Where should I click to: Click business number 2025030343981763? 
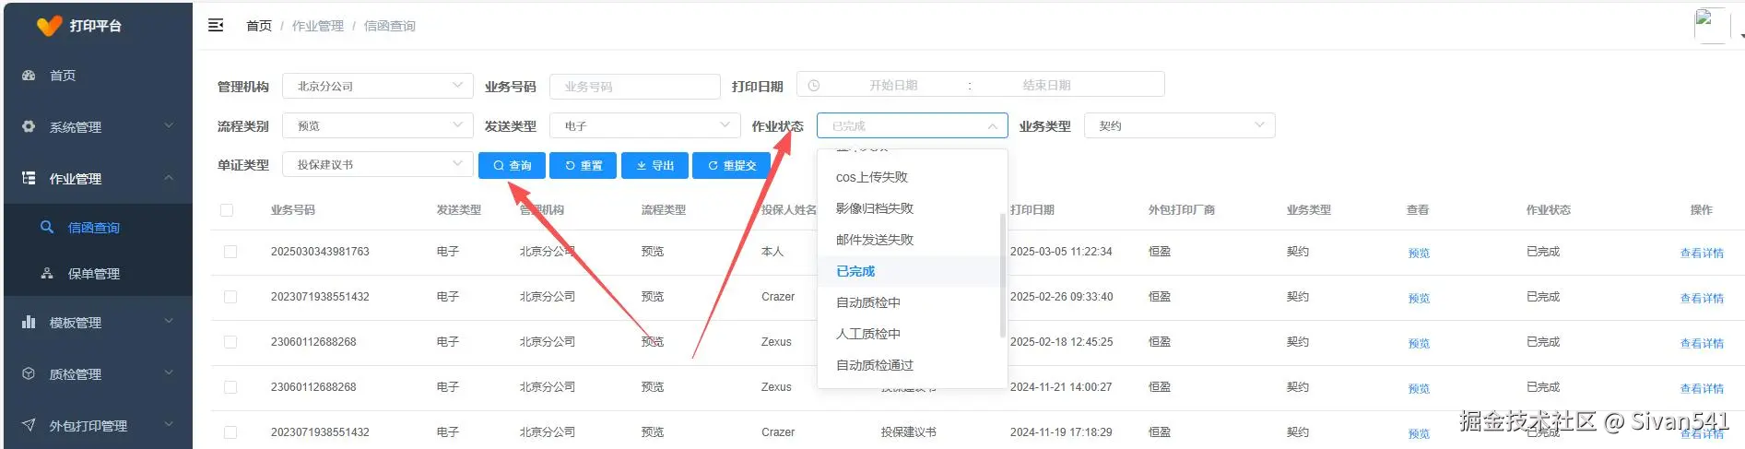(x=320, y=252)
